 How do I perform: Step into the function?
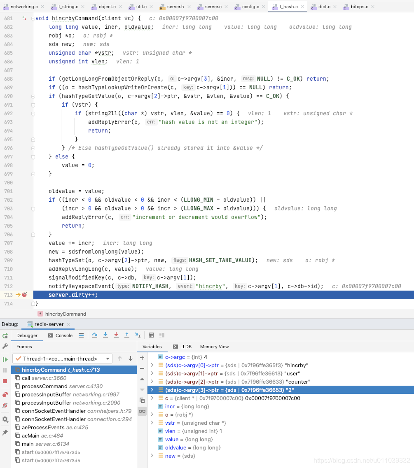point(105,335)
